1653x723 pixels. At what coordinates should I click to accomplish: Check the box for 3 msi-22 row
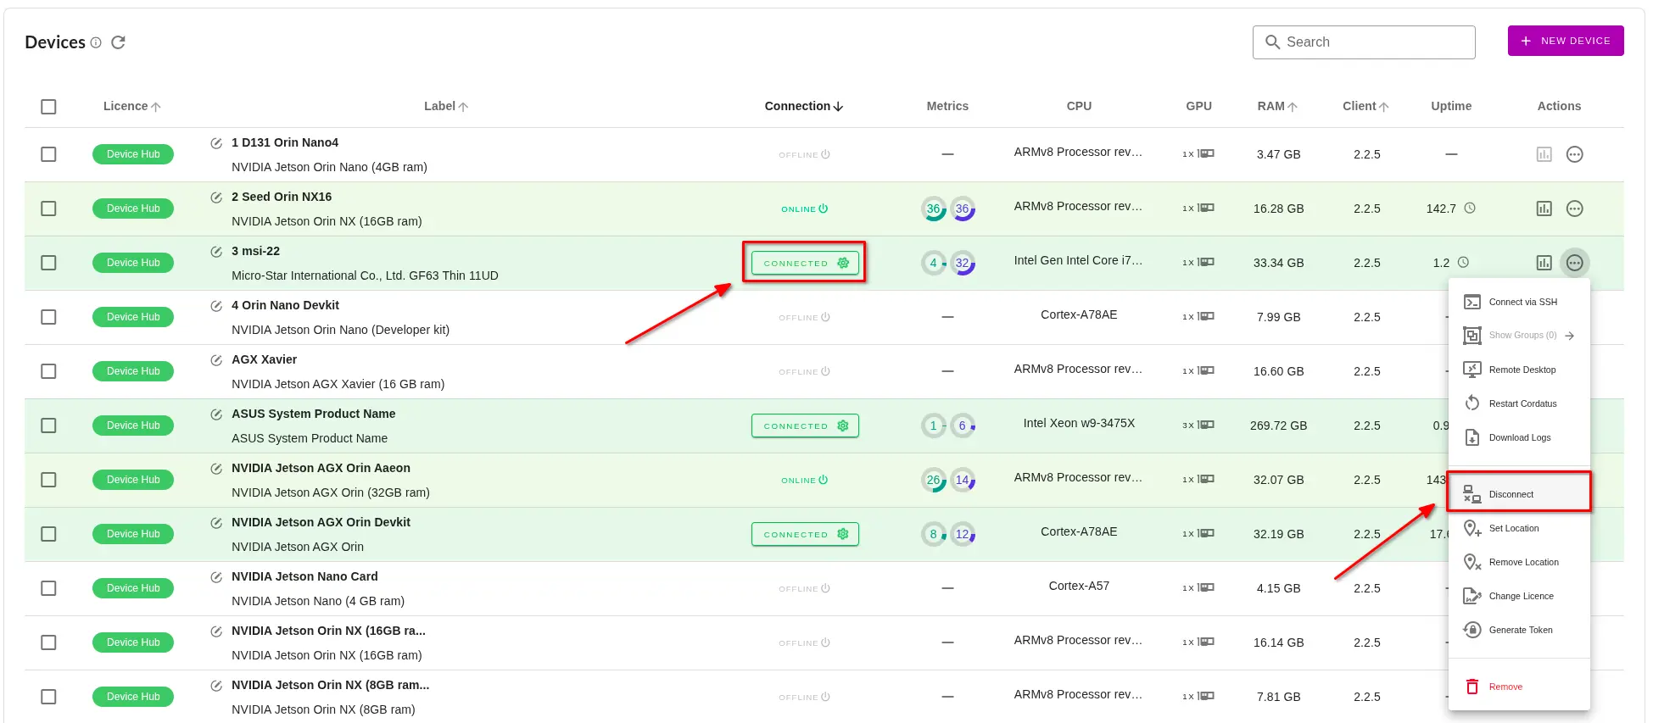coord(48,263)
